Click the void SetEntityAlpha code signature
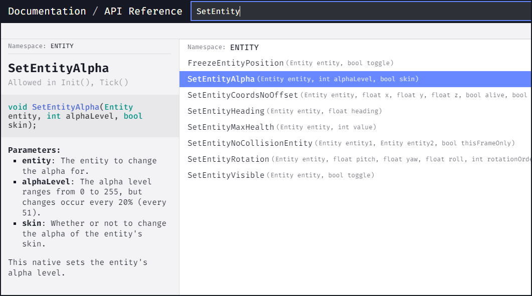 coord(75,116)
